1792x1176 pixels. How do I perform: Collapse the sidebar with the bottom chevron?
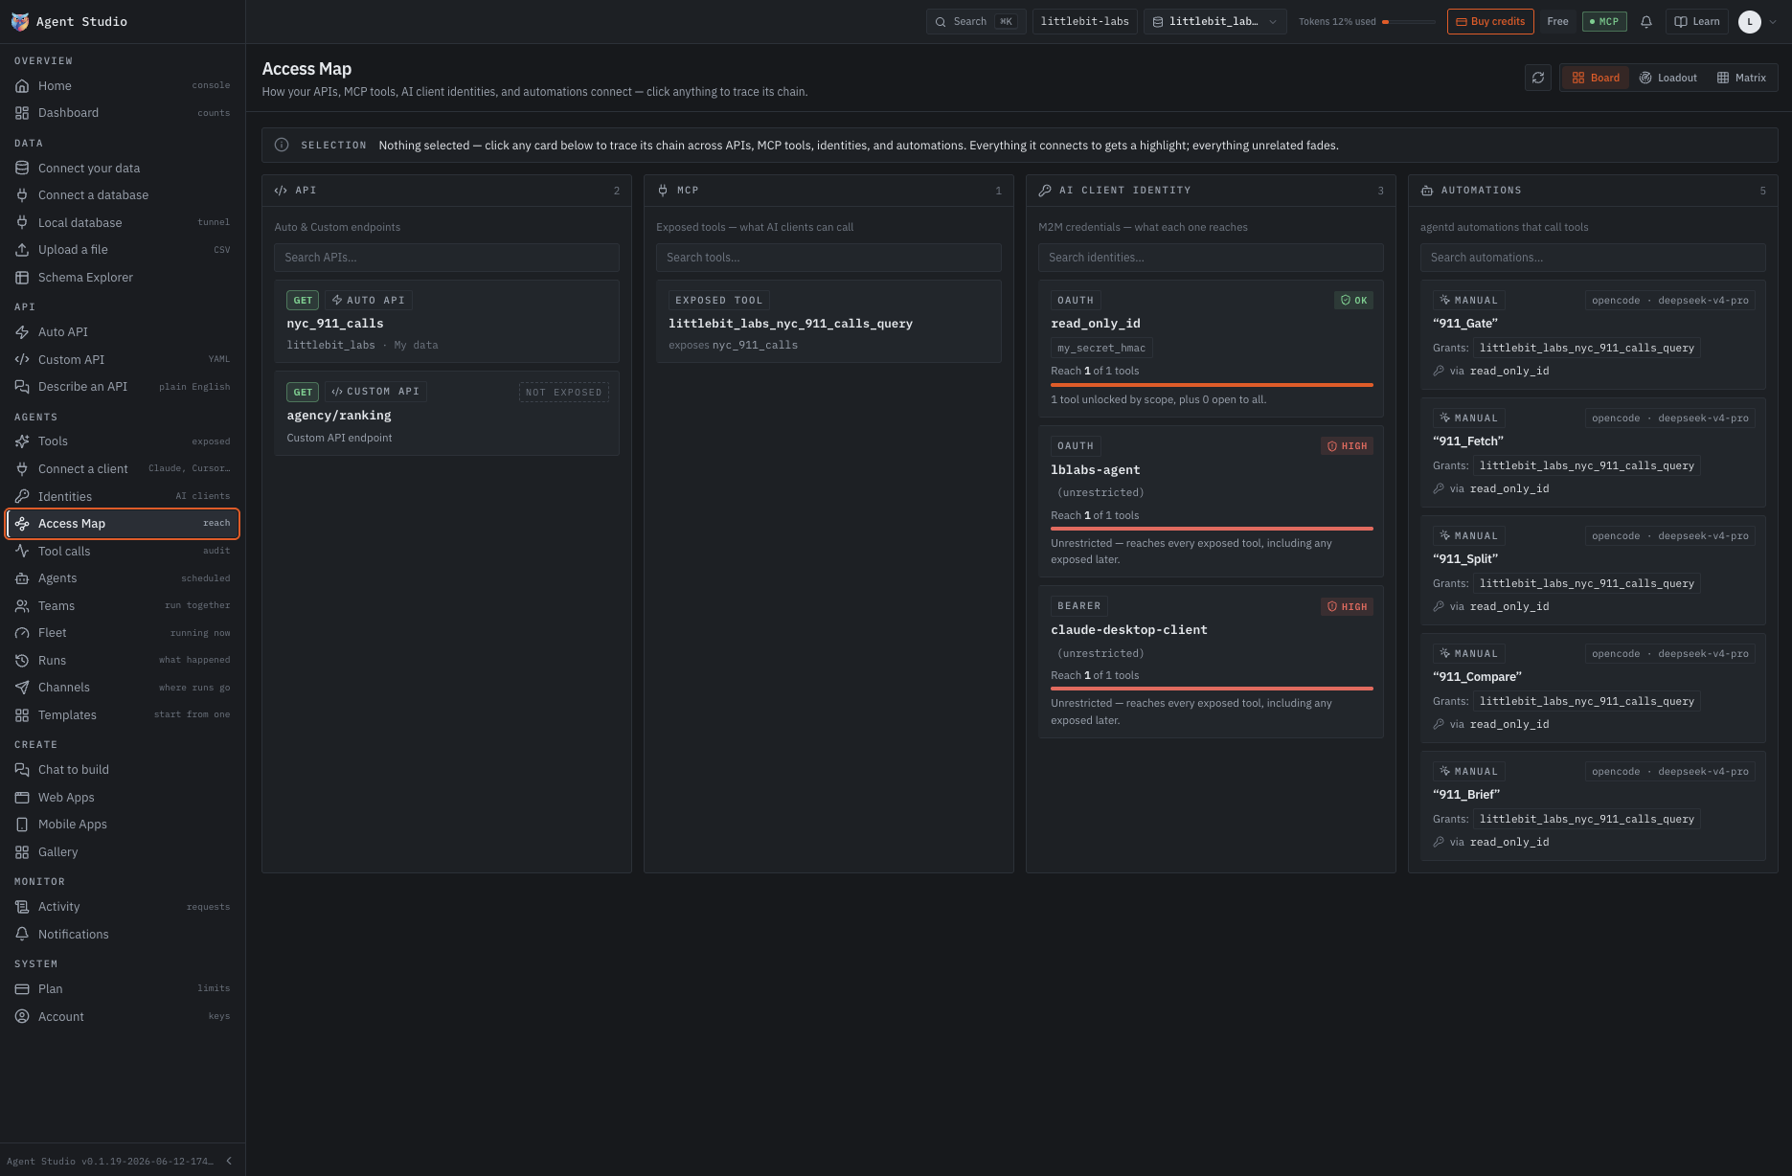(x=229, y=1161)
